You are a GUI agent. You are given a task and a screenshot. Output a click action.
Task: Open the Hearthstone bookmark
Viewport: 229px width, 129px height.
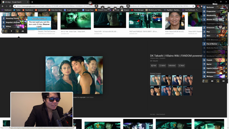click(x=28, y=10)
